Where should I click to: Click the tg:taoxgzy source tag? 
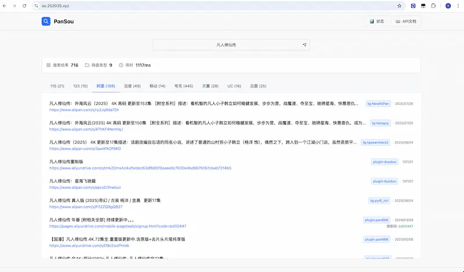tap(380, 123)
